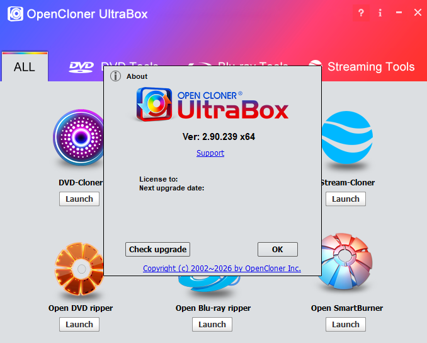Click the Open DVD ripper label

coord(81,308)
